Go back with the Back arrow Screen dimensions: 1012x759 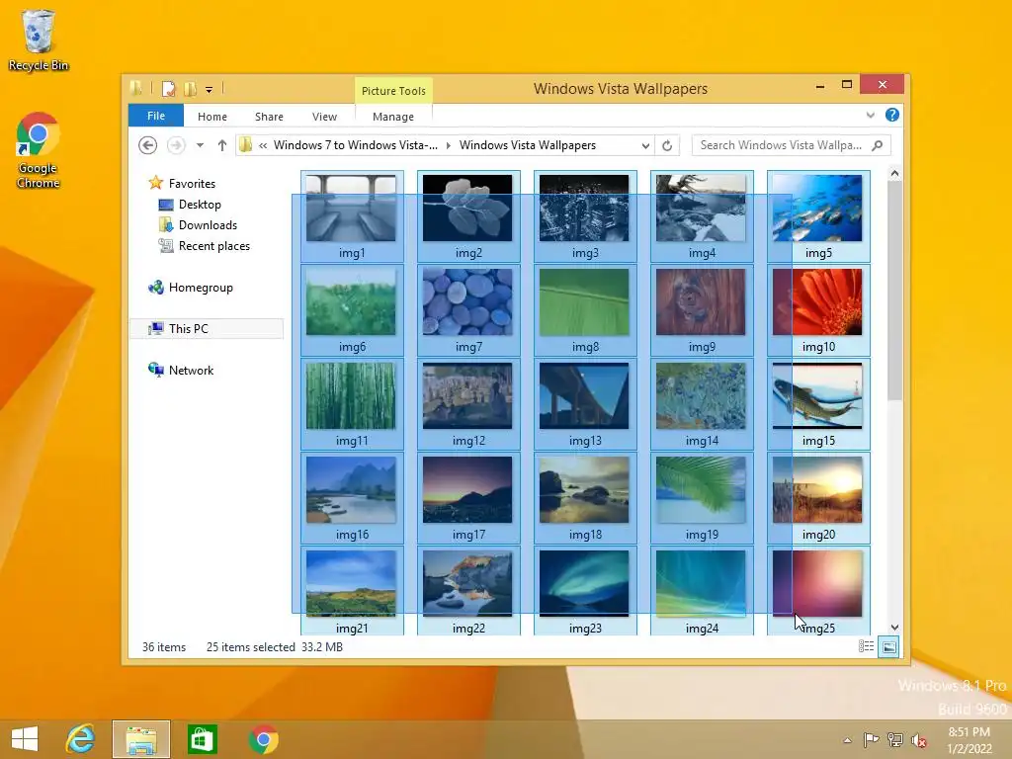pyautogui.click(x=148, y=145)
